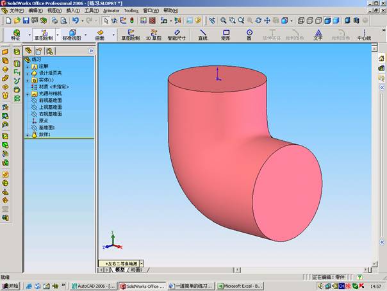Image resolution: width=387 pixels, height=291 pixels.
Task: Switch display to Hidden Lines Removed
Action: click(318, 21)
